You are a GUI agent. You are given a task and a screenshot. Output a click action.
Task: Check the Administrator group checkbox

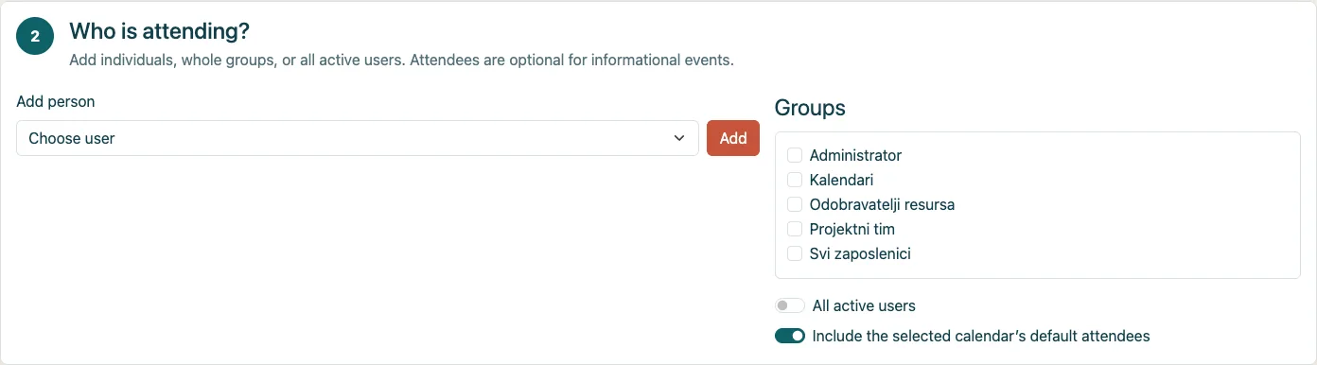click(x=795, y=155)
